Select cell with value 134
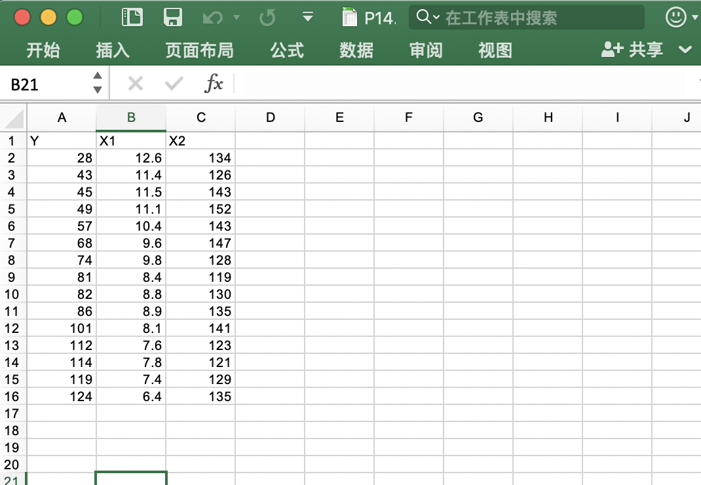 (x=200, y=158)
